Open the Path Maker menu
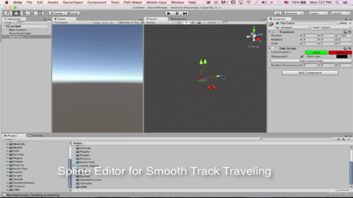The width and height of the screenshot is (353, 198). [133, 2]
